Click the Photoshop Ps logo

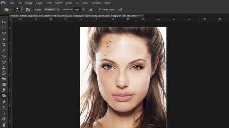point(4,3)
